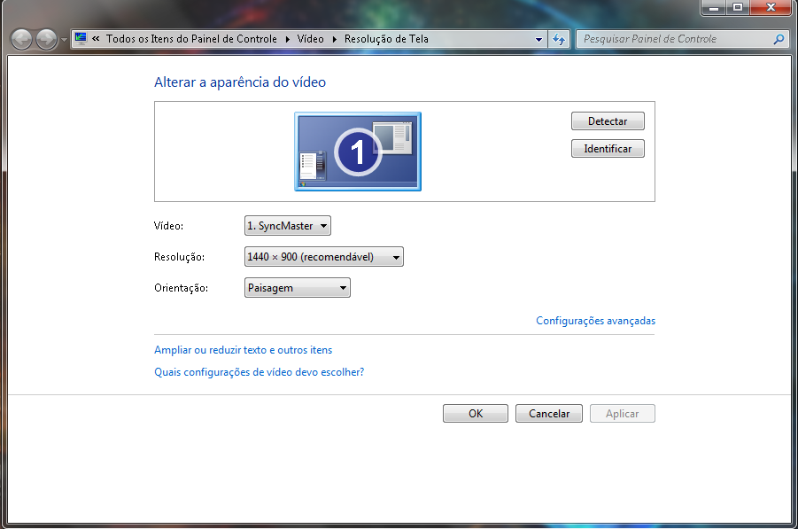Open 'Ampliar ou reduzir texto e outros itens'

[244, 350]
